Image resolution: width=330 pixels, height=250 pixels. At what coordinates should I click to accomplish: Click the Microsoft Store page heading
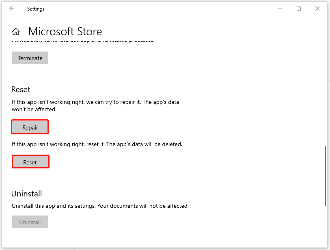tap(65, 32)
